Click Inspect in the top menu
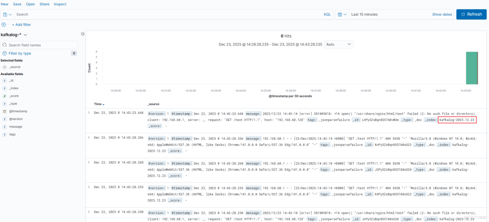The width and height of the screenshot is (489, 222). coord(60,4)
